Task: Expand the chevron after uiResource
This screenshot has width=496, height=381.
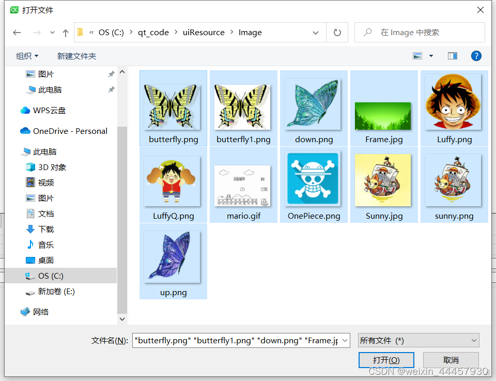Action: 232,32
